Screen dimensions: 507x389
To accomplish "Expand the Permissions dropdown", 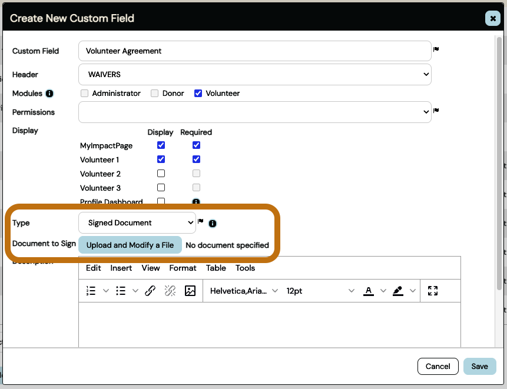I will click(254, 112).
